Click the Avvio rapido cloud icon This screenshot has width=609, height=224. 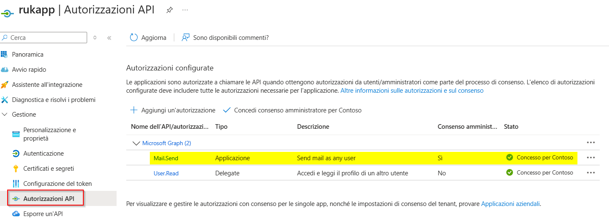click(5, 70)
